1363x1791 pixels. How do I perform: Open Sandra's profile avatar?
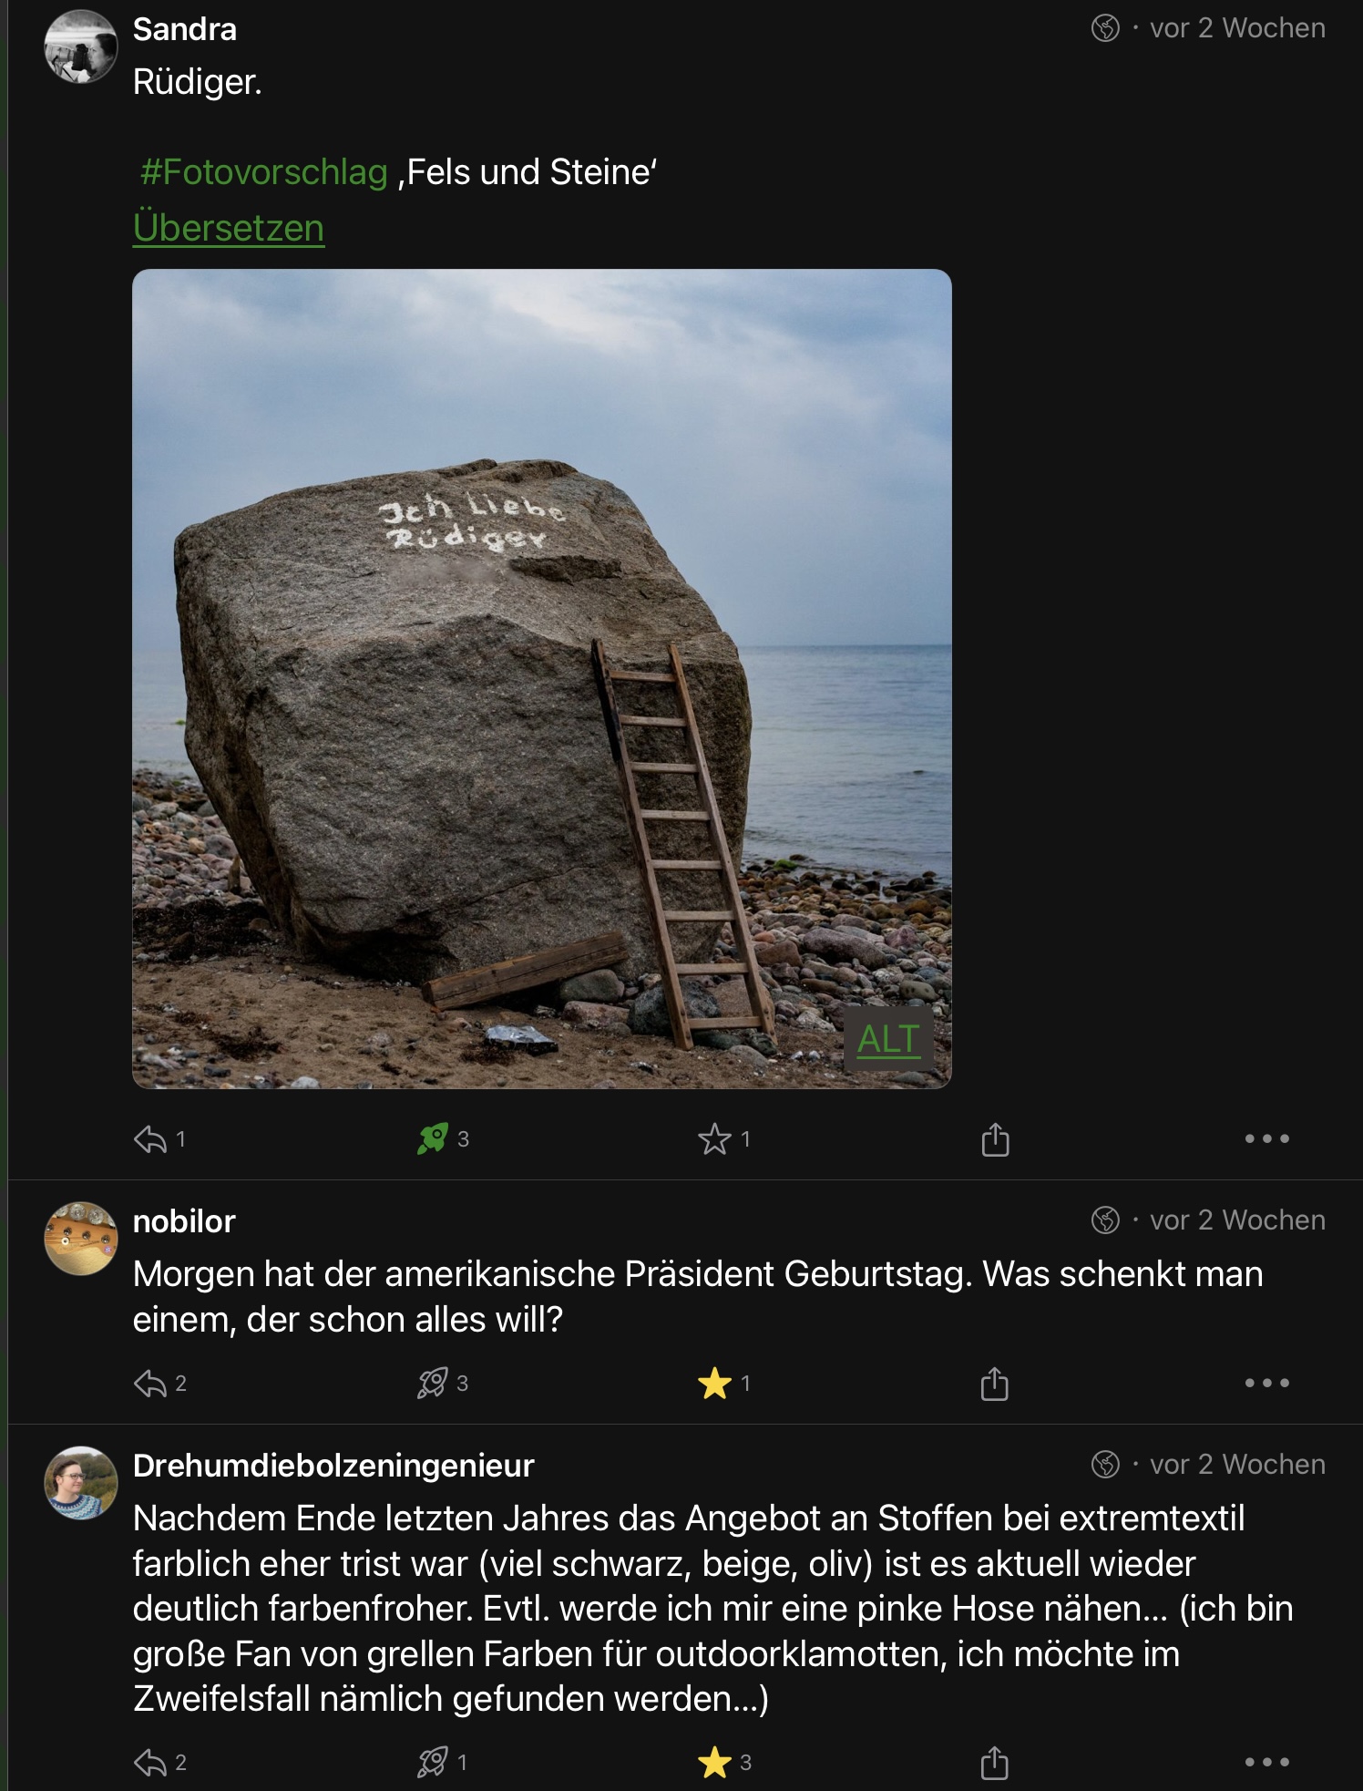pyautogui.click(x=81, y=46)
